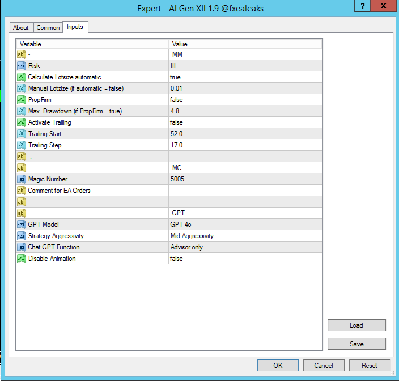
Task: Toggle Calculate Lotsize automatic value true
Action: point(245,77)
